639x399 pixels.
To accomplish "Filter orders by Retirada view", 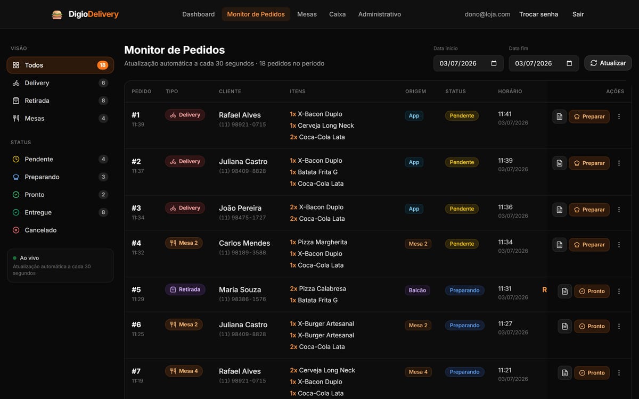I will [60, 101].
